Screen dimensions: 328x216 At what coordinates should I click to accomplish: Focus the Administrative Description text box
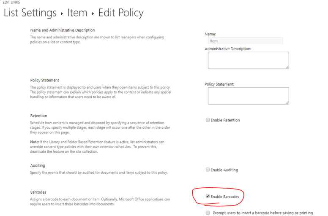coord(248,60)
